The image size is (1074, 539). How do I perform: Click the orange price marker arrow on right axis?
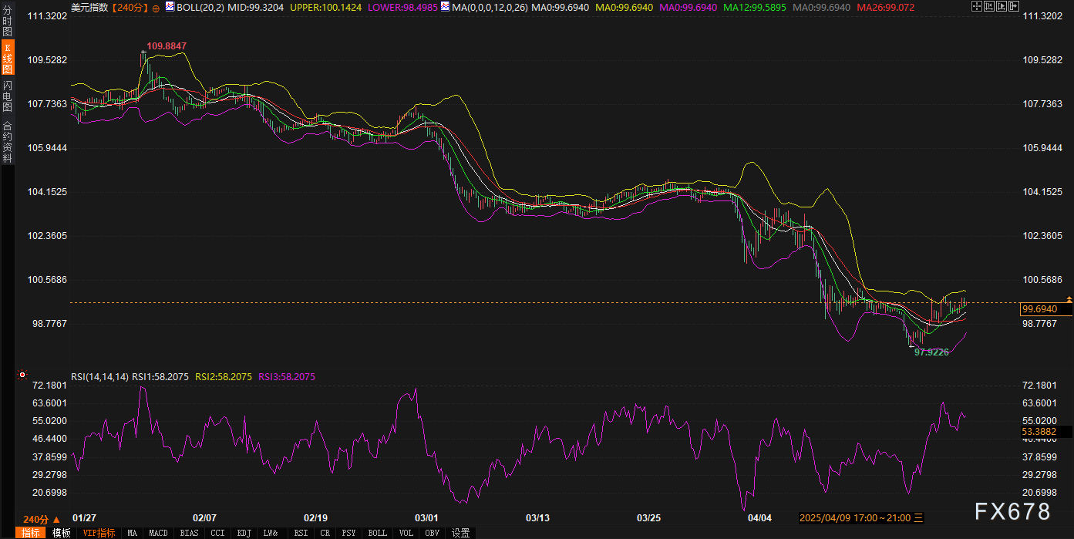(x=1069, y=298)
